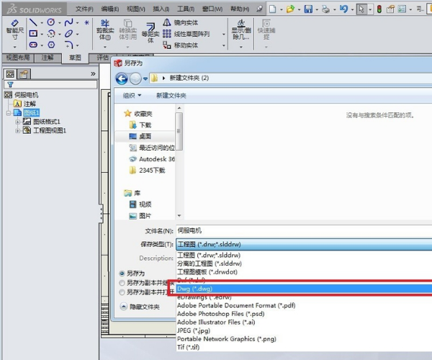Image resolution: width=432 pixels, height=360 pixels.
Task: Collapse the 图纸1 tree node
Action: pos(8,112)
